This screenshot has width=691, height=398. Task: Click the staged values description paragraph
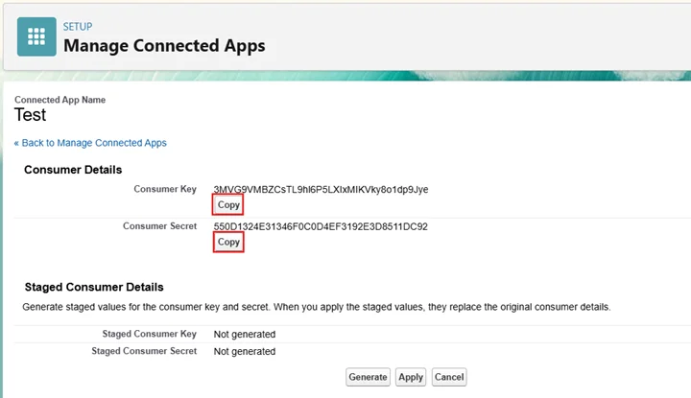[316, 308]
